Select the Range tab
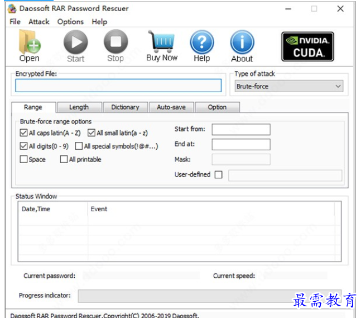The width and height of the screenshot is (361, 318). pyautogui.click(x=33, y=107)
